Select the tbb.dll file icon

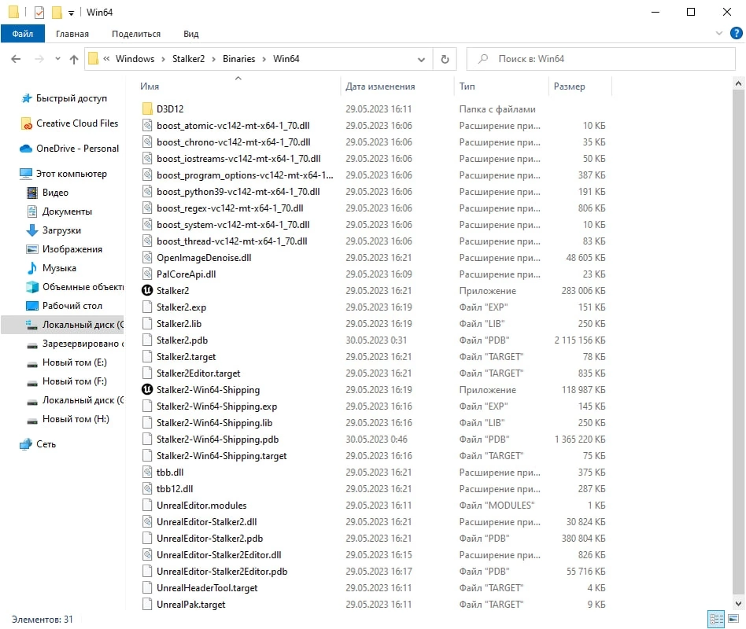click(147, 473)
